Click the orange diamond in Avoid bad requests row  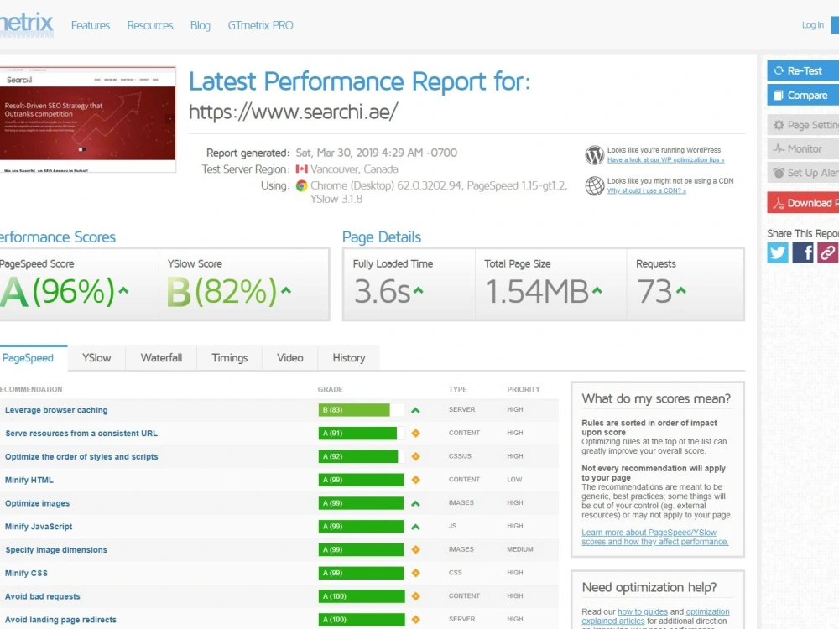tap(416, 596)
